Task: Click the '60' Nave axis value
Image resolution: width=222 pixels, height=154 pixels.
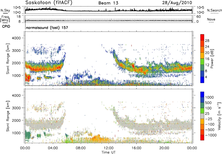Action: [198, 17]
